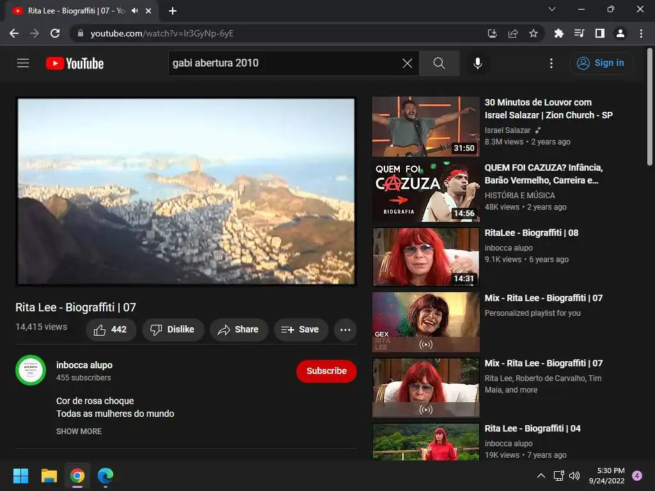655x491 pixels.
Task: Share this page icon in address bar
Action: (512, 33)
